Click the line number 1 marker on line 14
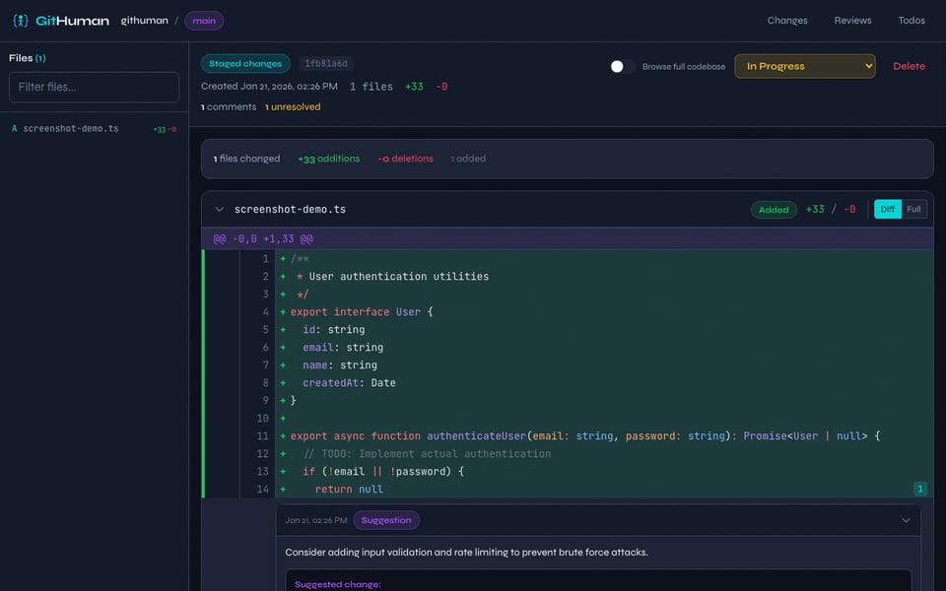Viewport: 946px width, 591px height. pyautogui.click(x=919, y=488)
